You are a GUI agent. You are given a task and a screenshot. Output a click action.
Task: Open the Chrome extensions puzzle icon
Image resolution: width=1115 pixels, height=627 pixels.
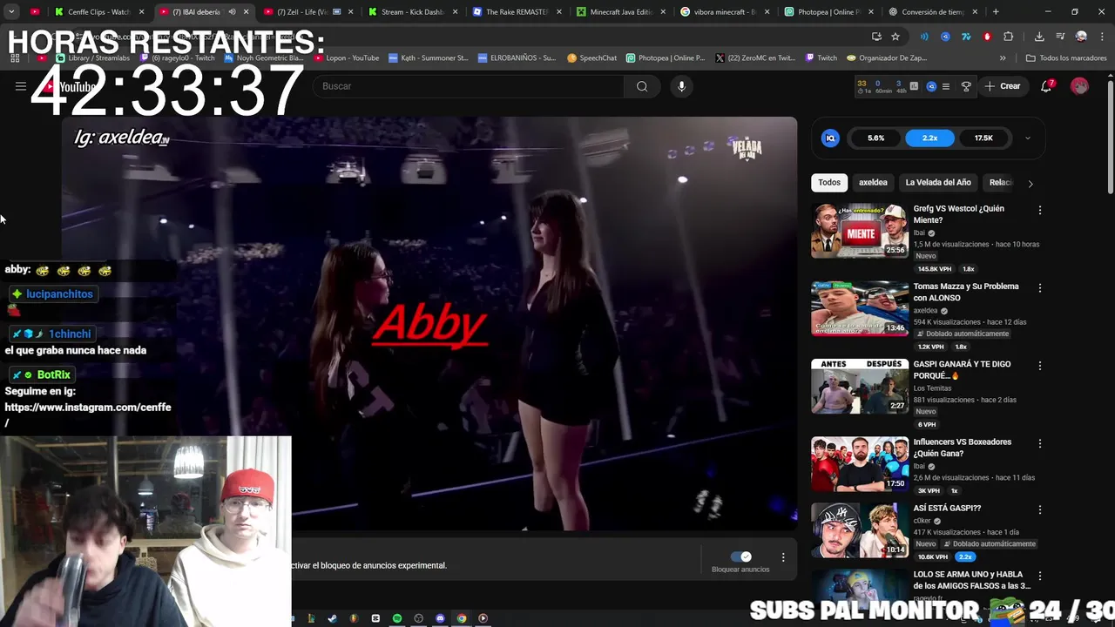point(1008,37)
